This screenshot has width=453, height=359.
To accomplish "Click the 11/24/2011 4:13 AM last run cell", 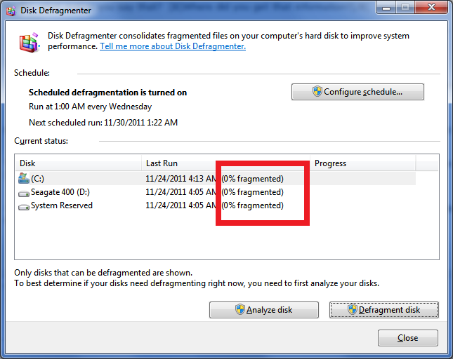I will coord(181,179).
